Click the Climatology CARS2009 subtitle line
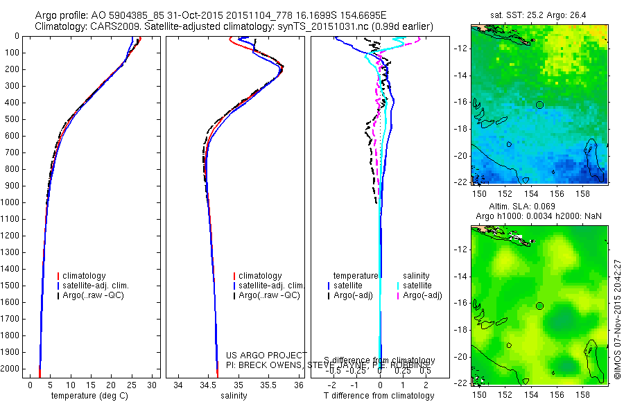Screen dimensions: 624x402 tap(234, 26)
